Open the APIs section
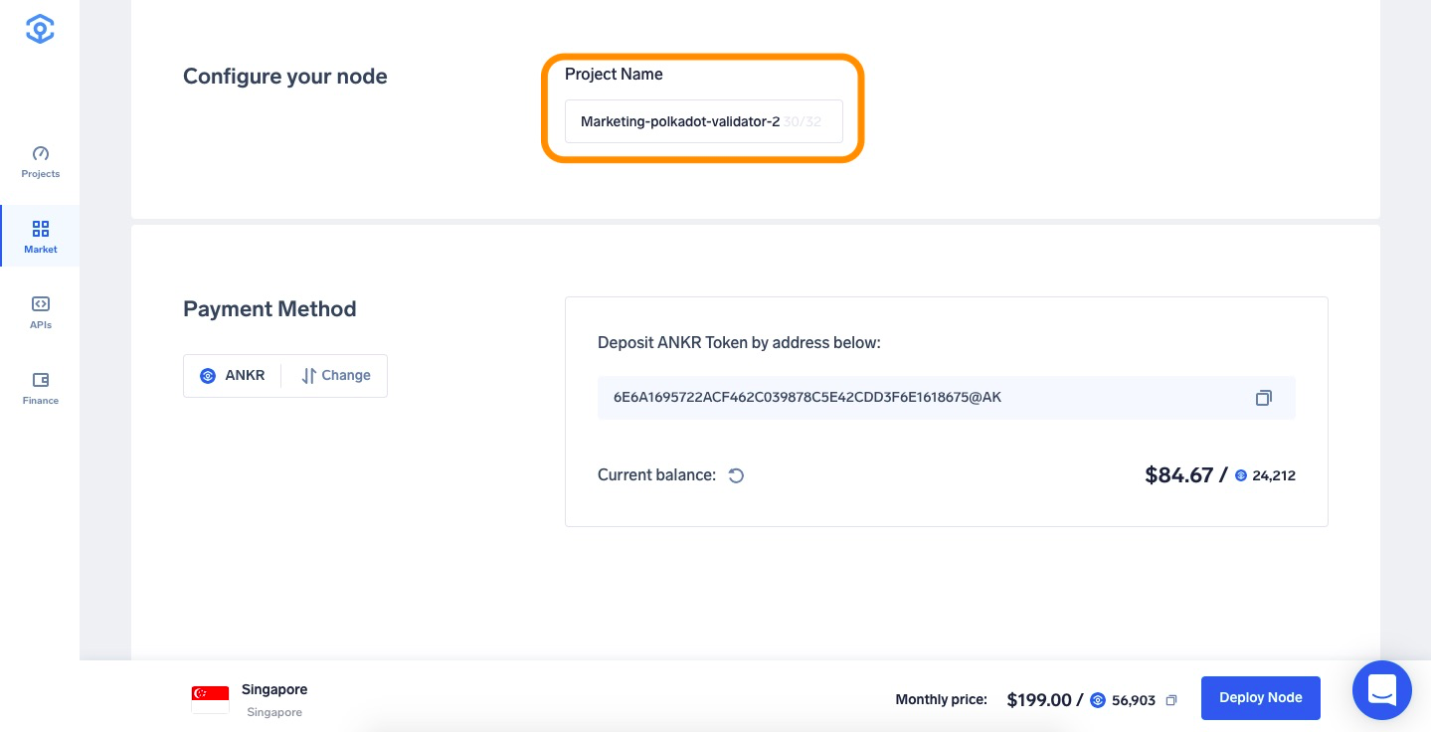 point(40,312)
